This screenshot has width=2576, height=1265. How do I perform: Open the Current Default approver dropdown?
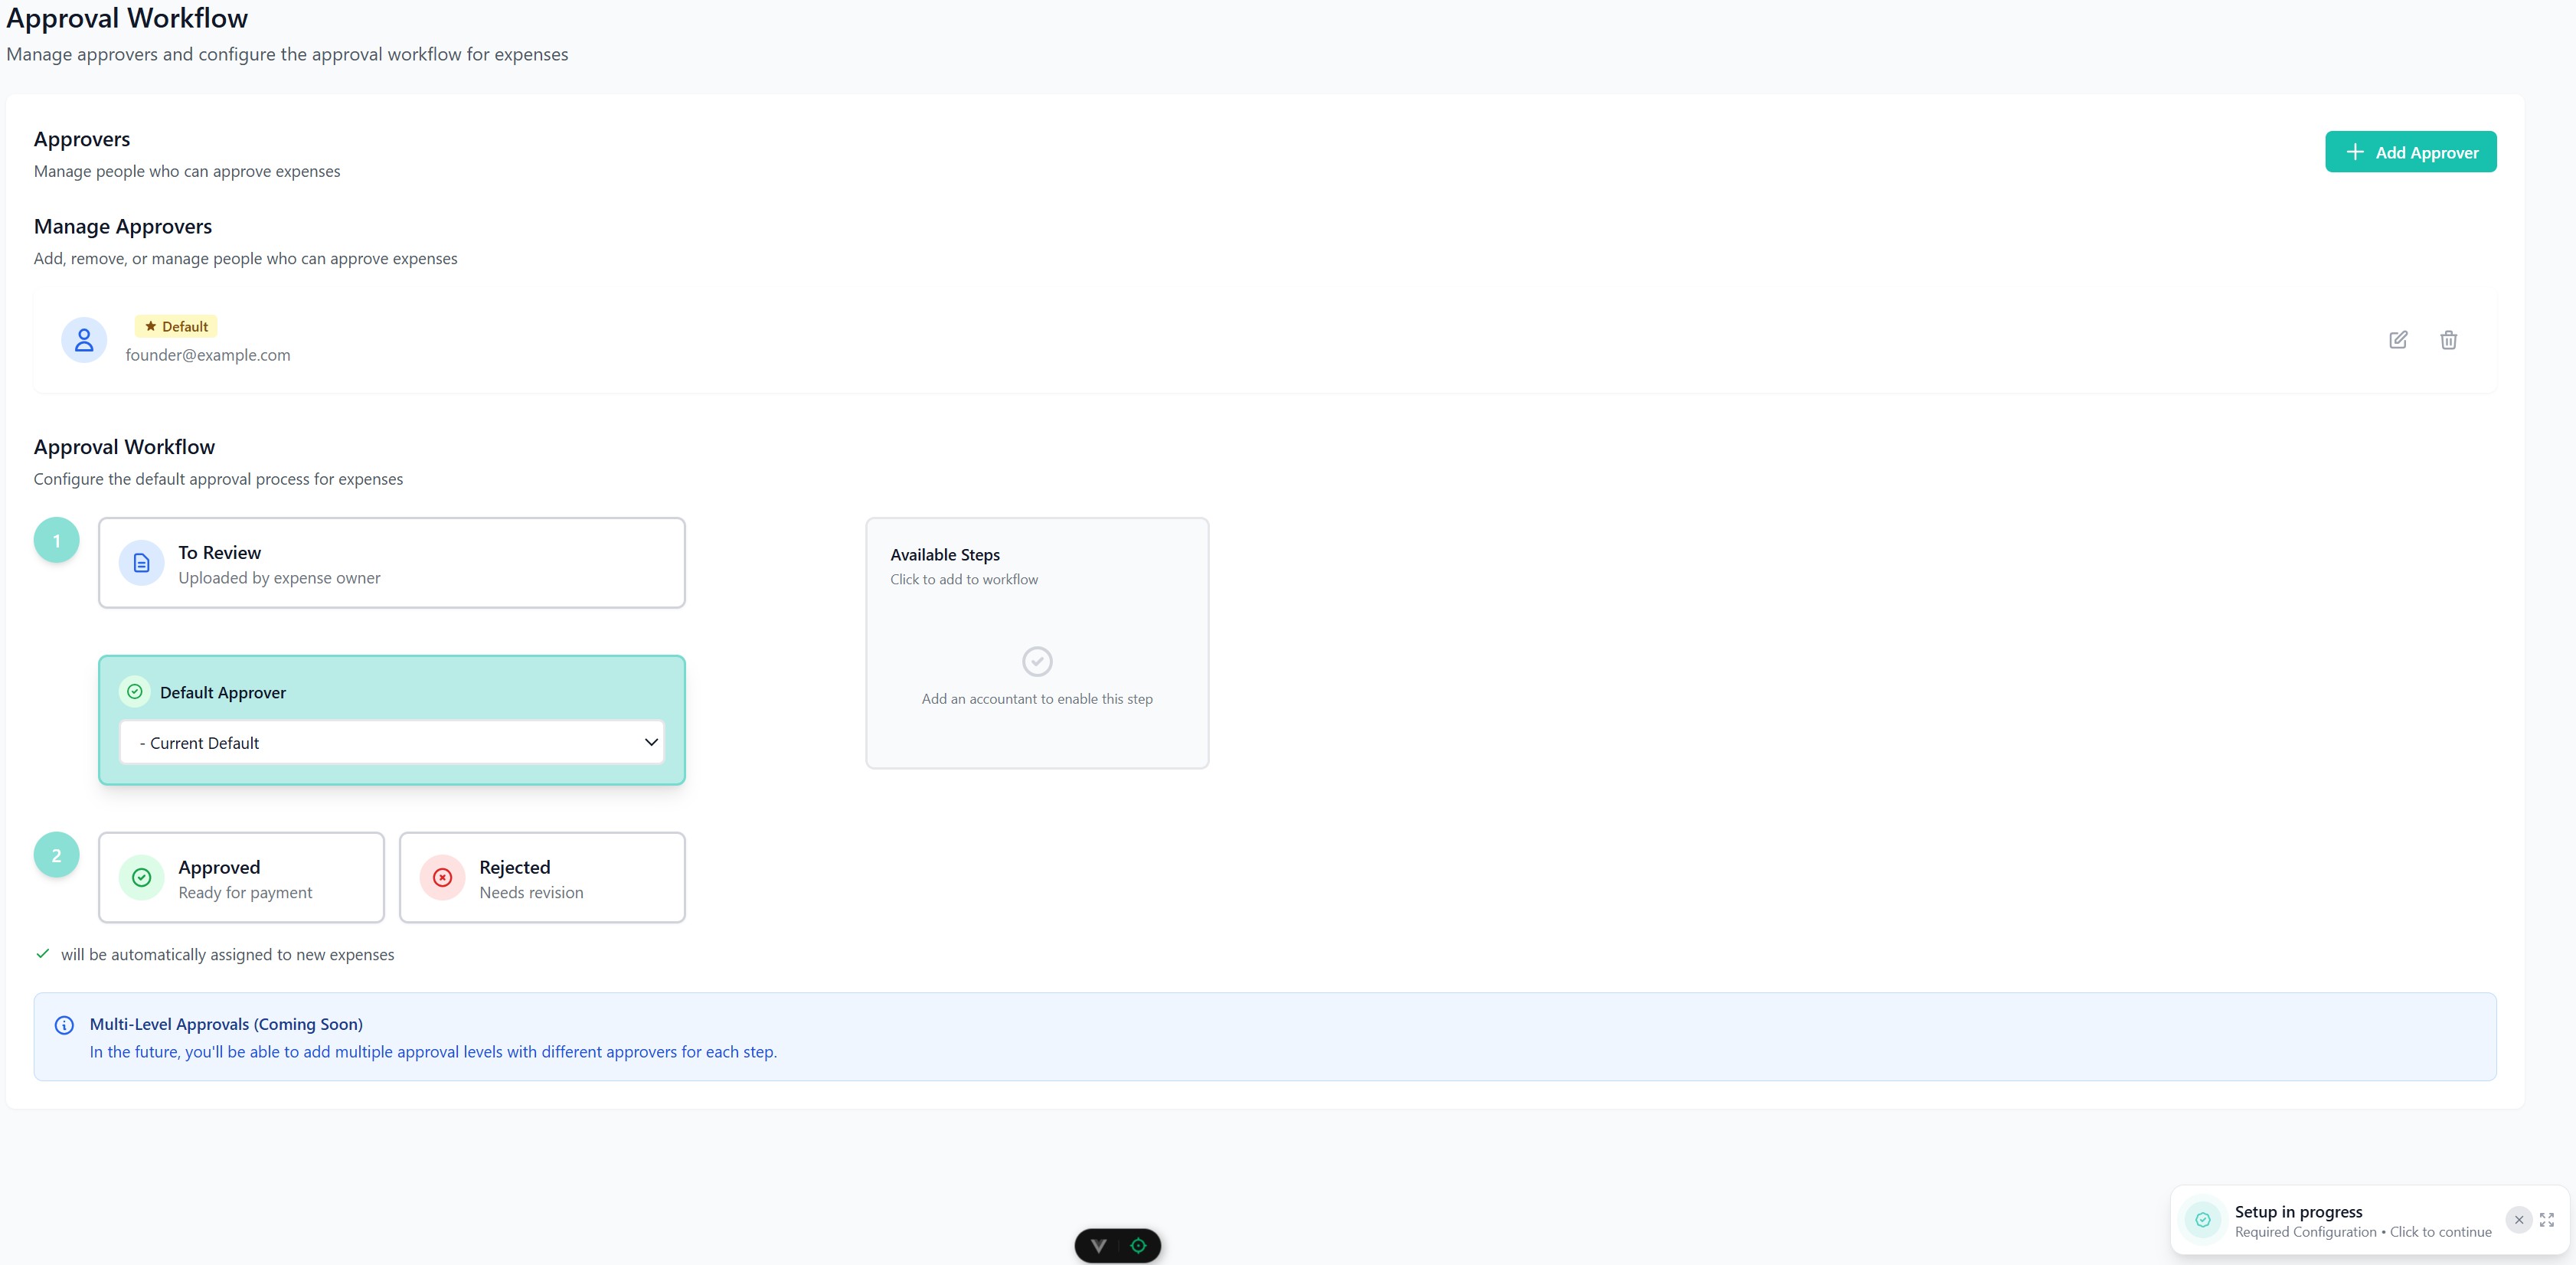[x=391, y=742]
